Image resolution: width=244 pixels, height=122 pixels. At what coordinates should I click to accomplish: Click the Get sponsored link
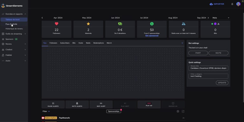click(152, 36)
